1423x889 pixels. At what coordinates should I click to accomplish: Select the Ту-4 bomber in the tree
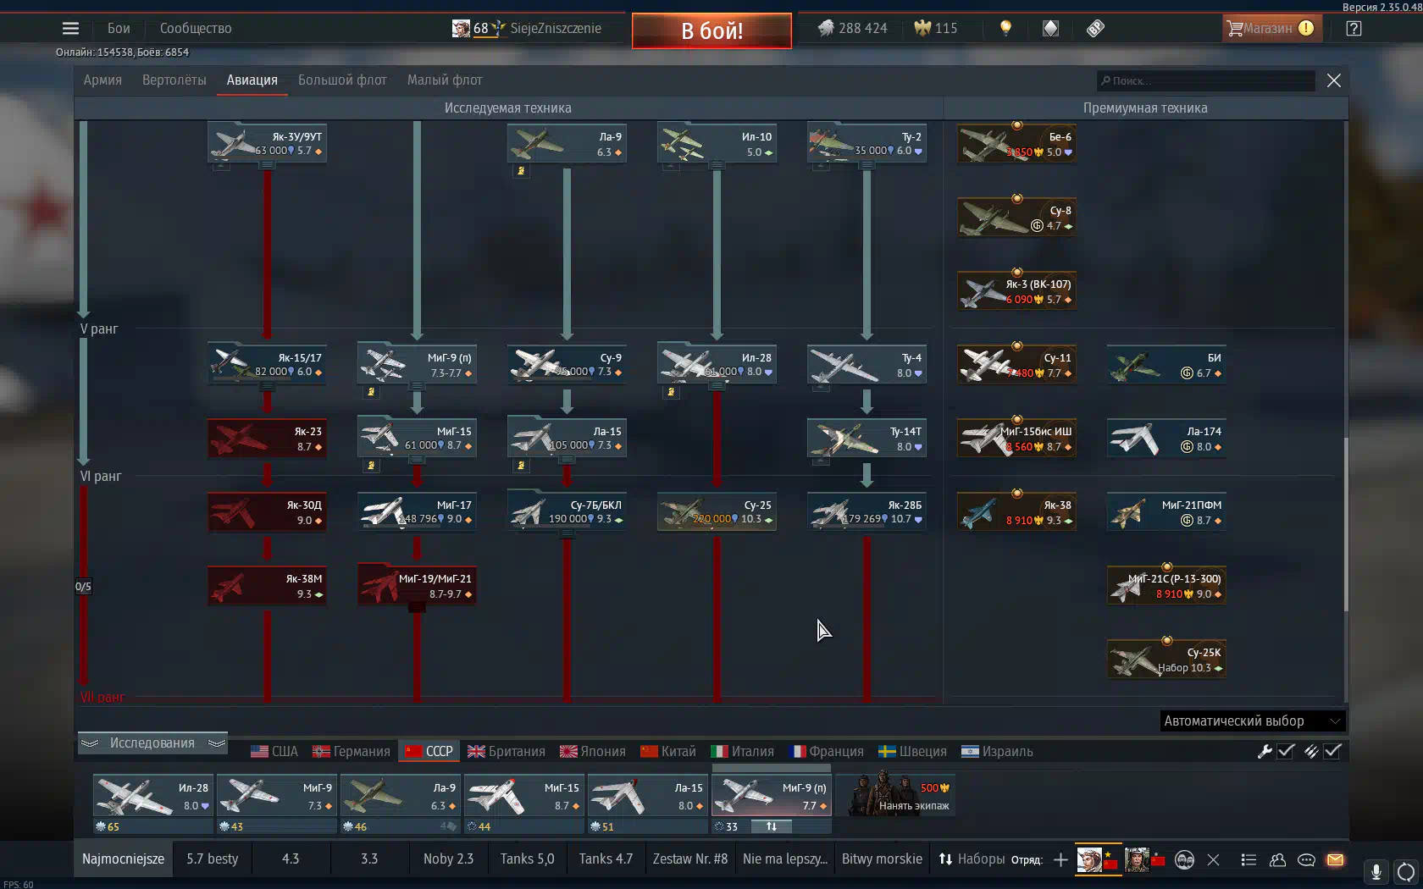(x=867, y=364)
